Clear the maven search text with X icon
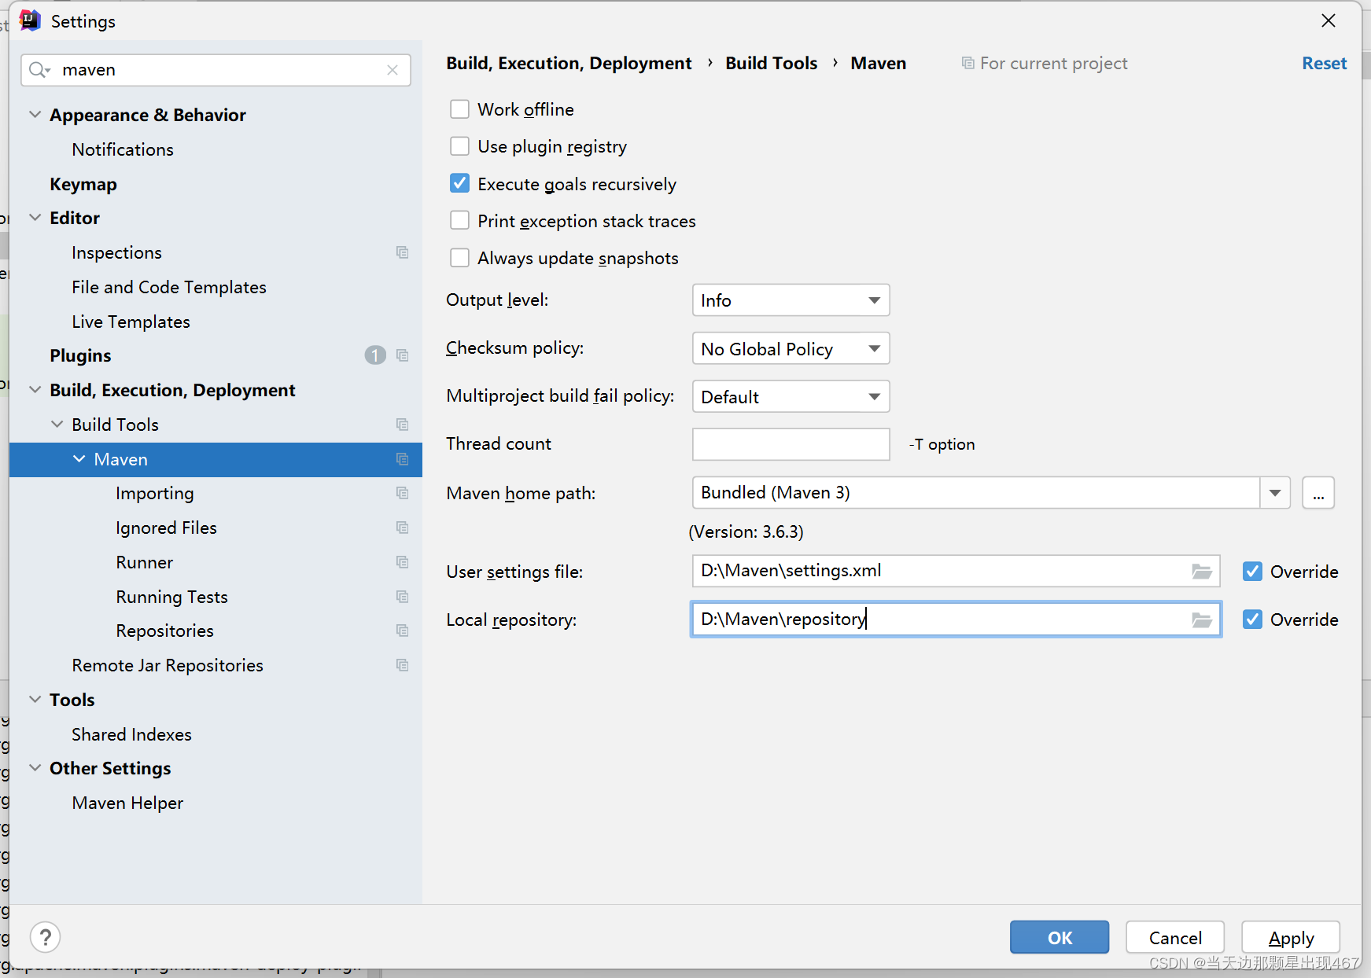1371x978 pixels. [393, 70]
